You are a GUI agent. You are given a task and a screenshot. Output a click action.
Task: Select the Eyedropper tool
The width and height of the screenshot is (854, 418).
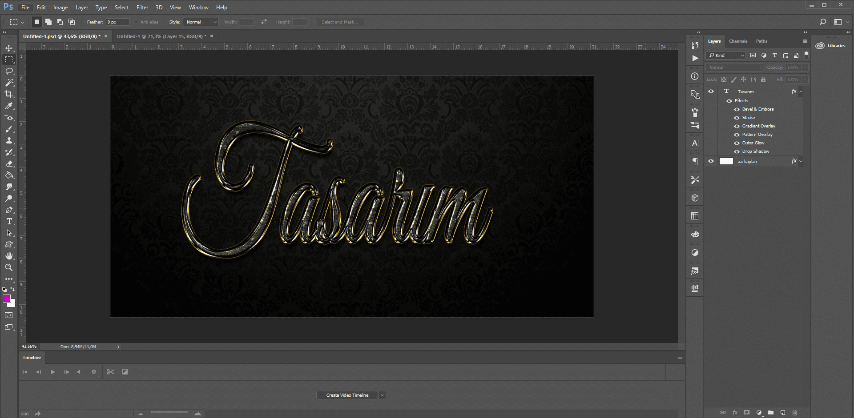point(9,106)
